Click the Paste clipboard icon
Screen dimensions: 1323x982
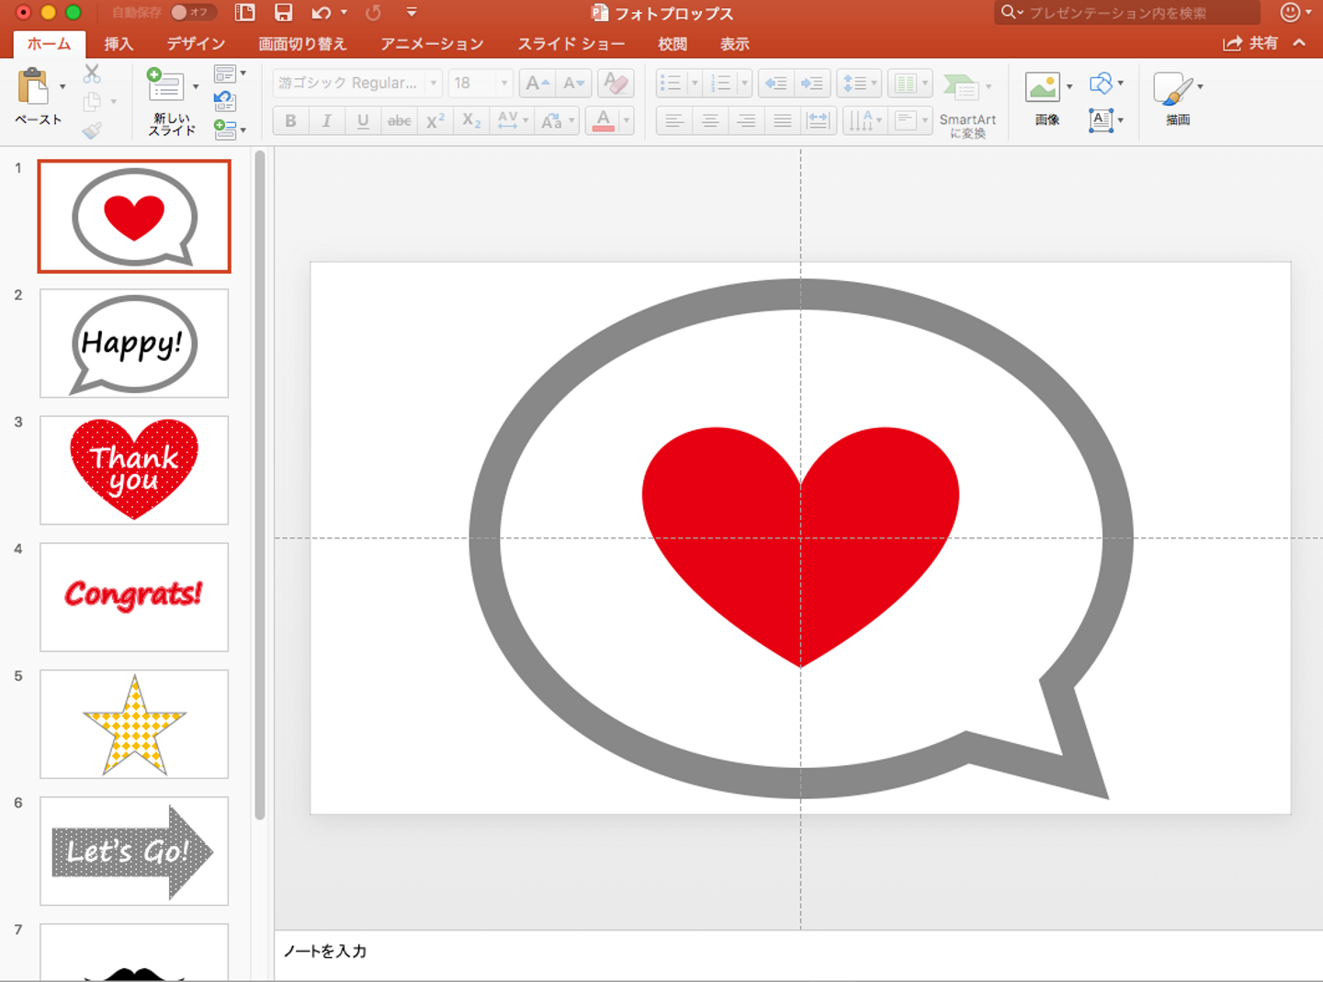tap(33, 86)
